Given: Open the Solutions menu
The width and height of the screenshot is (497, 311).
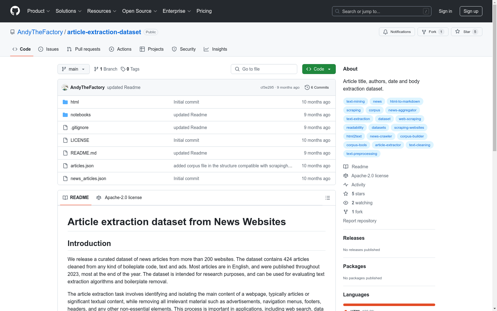Looking at the screenshot, I should [x=69, y=11].
